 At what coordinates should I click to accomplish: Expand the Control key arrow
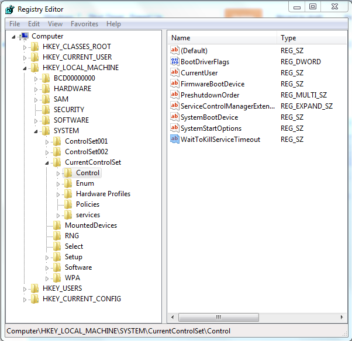pos(58,174)
